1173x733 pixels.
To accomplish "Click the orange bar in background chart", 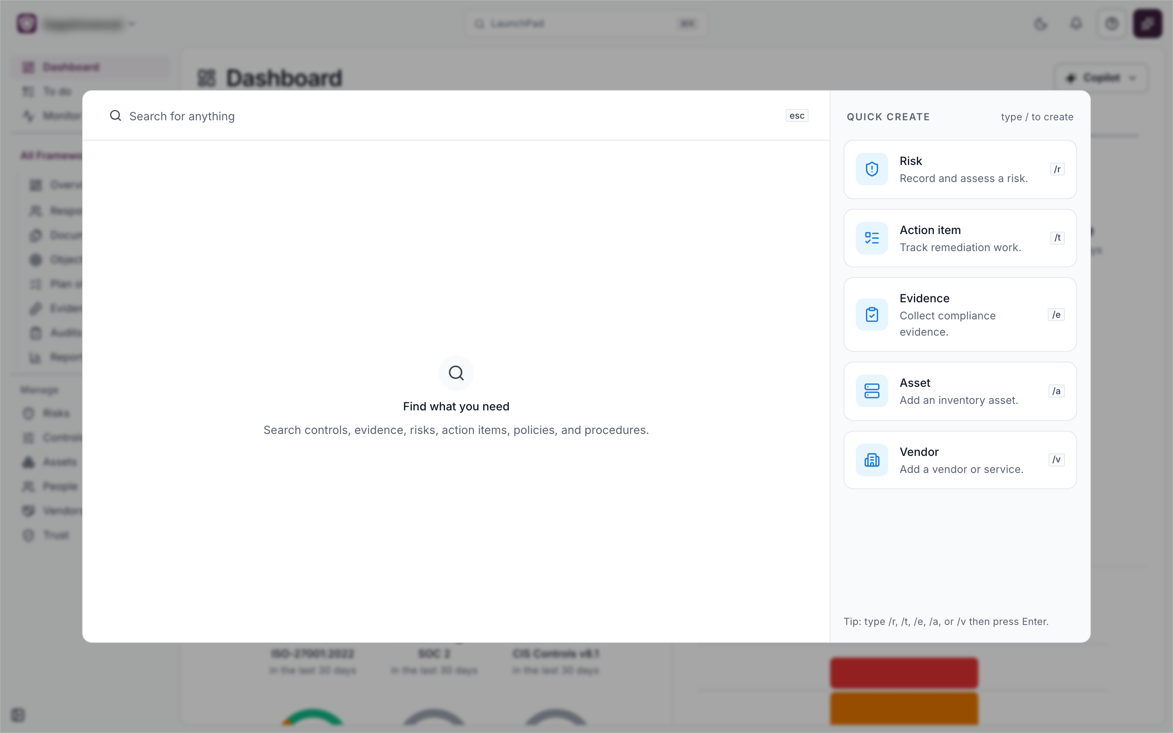I will 904,708.
